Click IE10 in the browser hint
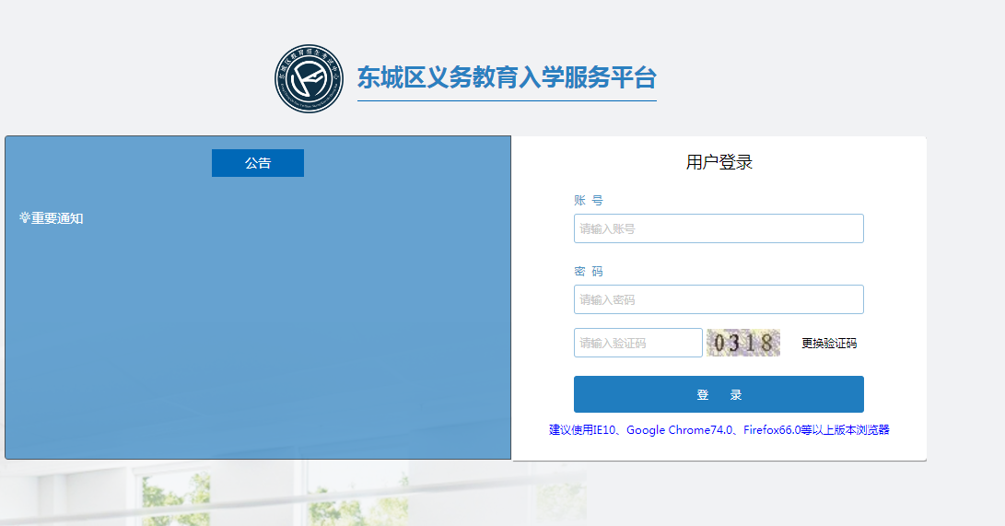 [x=602, y=429]
